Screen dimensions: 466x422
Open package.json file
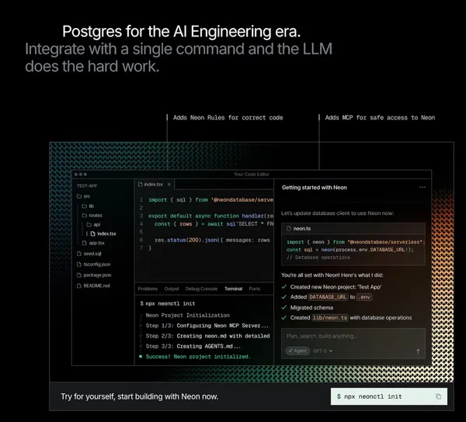94,275
